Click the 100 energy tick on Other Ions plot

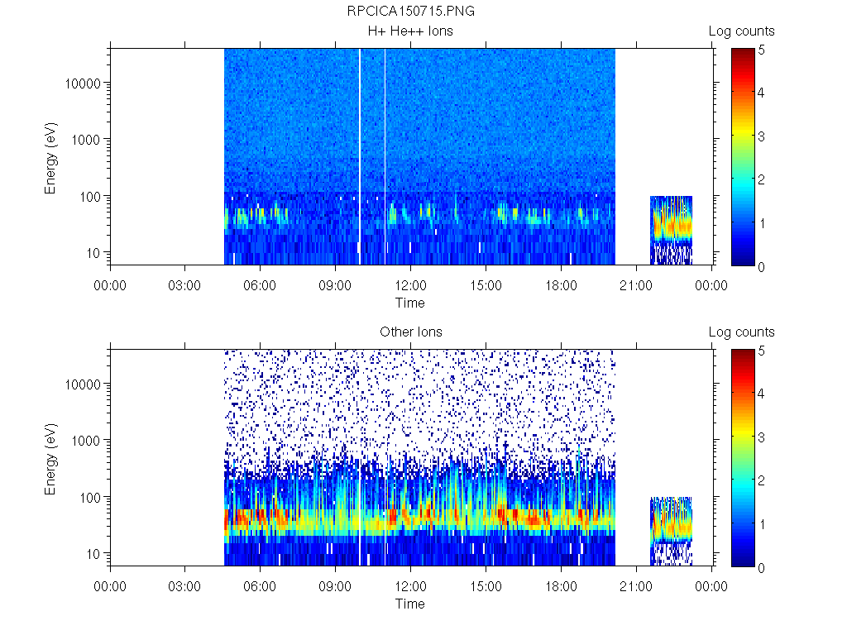[90, 497]
